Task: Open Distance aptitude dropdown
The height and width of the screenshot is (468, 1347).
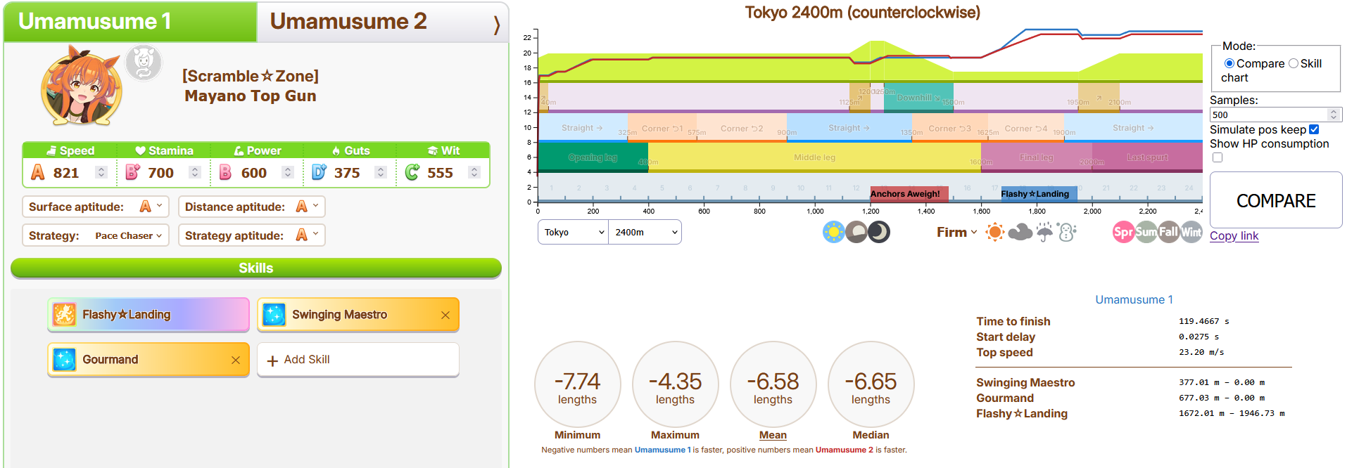Action: pyautogui.click(x=252, y=207)
